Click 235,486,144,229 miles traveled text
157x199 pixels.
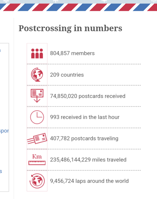tap(88, 160)
